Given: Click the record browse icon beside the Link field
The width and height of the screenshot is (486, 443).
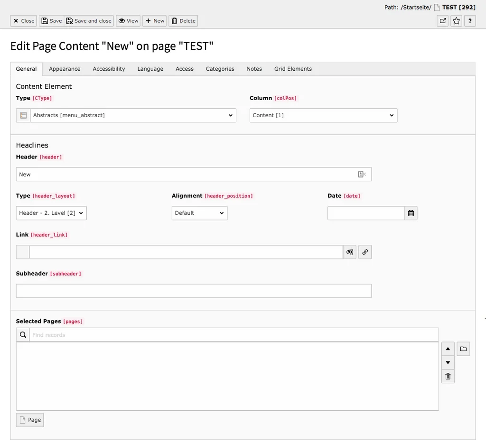Looking at the screenshot, I should tap(350, 252).
